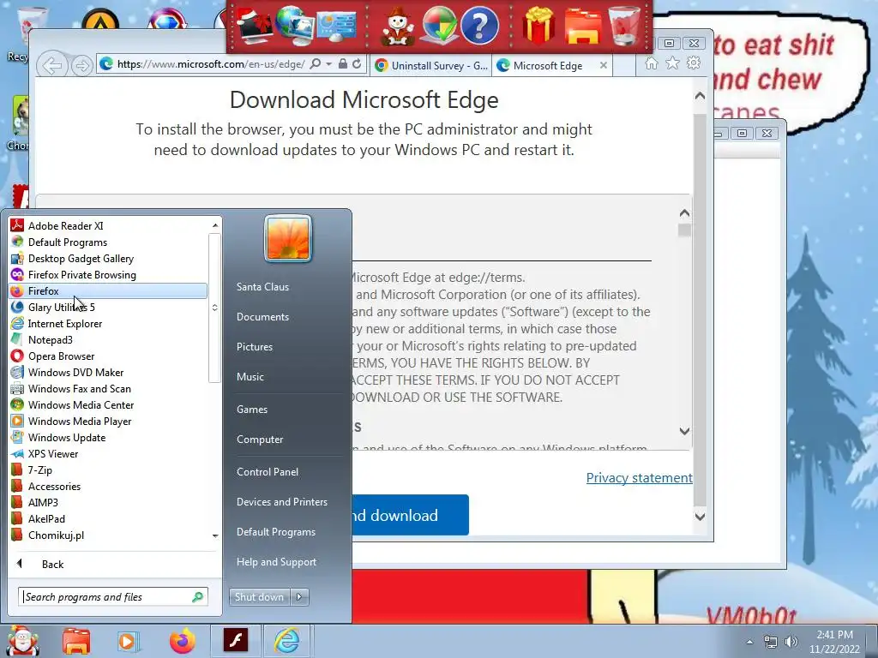Open browser Tools gear menu

pos(694,63)
